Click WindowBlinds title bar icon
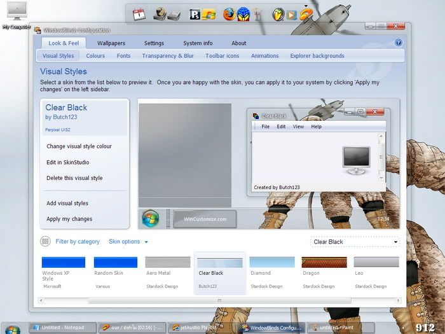445x334 pixels. click(x=37, y=30)
